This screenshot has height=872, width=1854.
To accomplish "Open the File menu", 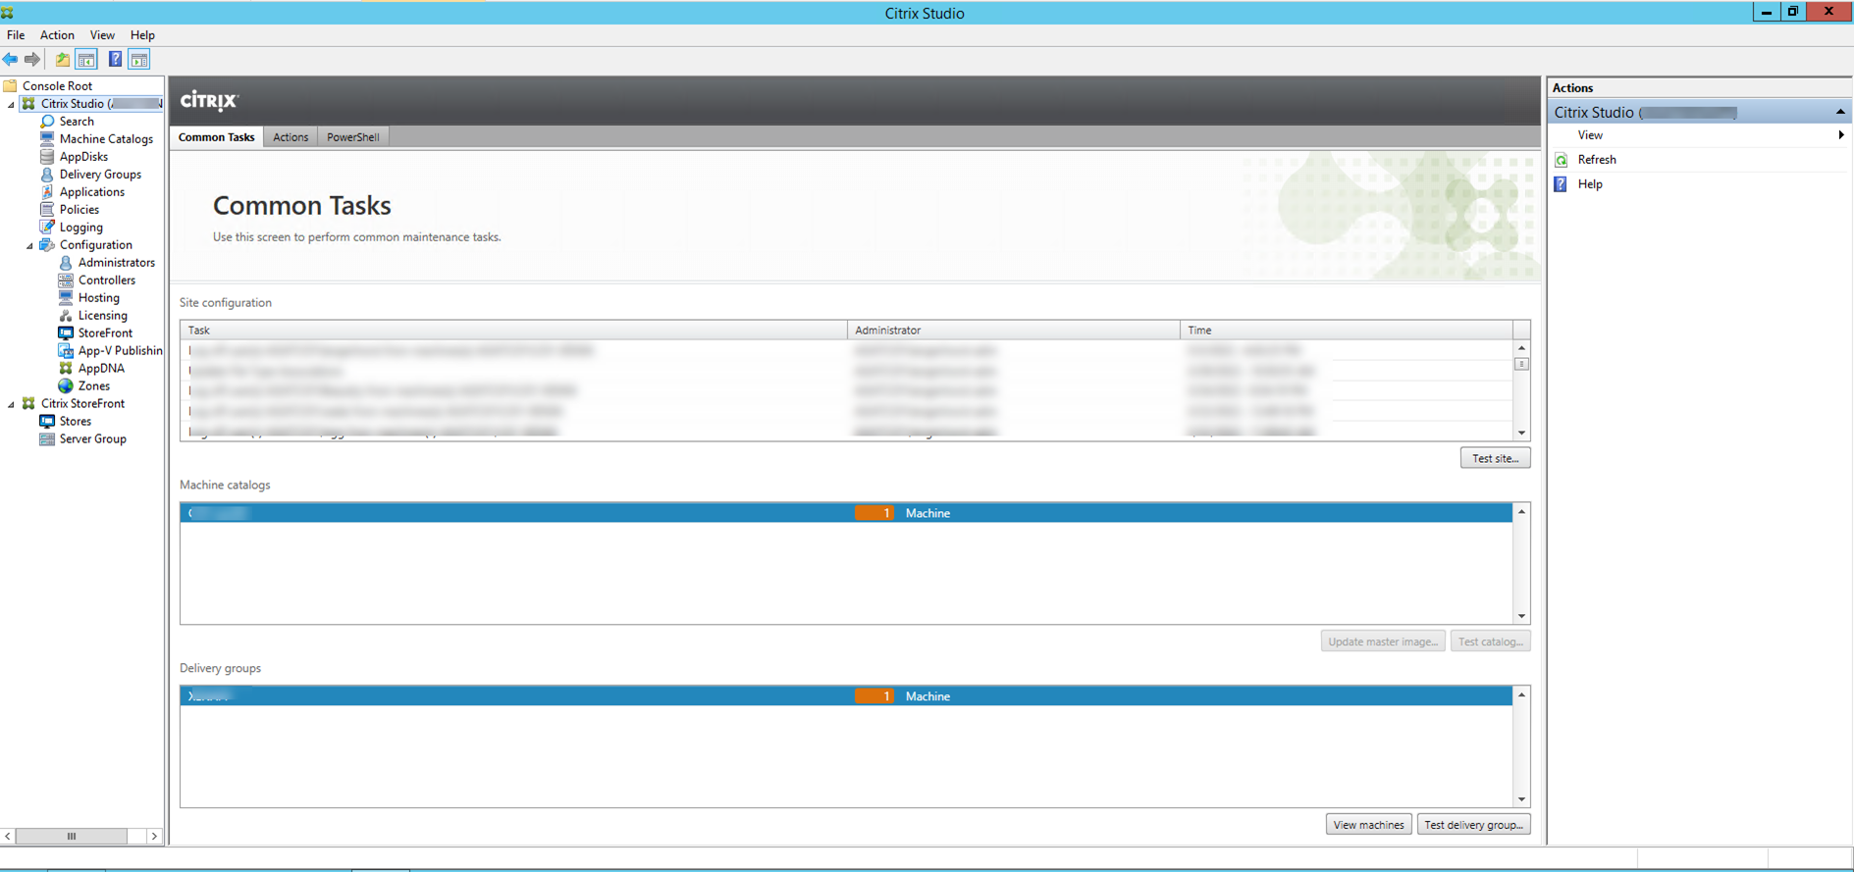I will coord(16,35).
